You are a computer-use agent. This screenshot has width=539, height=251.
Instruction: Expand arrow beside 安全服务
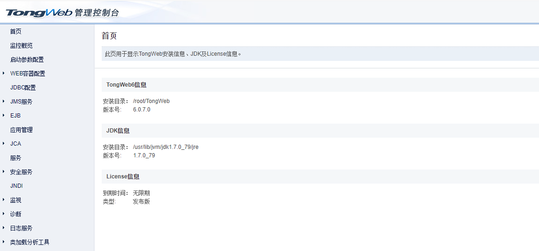(3, 171)
